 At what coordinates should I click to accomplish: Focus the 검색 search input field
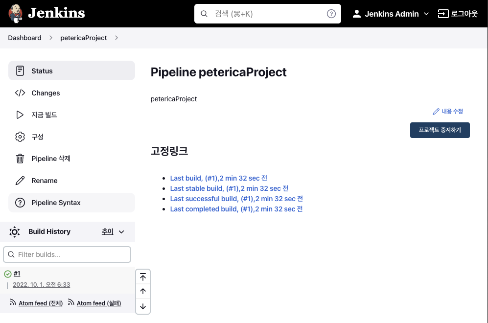point(268,14)
